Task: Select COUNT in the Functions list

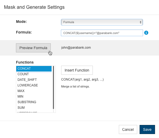Action: 34,74
